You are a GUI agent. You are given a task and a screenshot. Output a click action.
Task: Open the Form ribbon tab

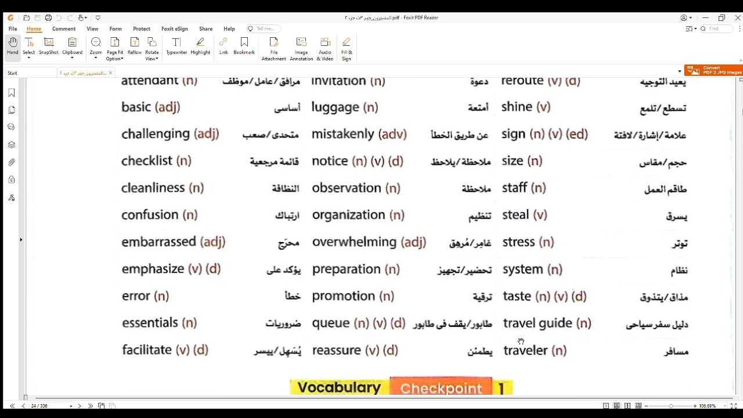[x=116, y=28]
